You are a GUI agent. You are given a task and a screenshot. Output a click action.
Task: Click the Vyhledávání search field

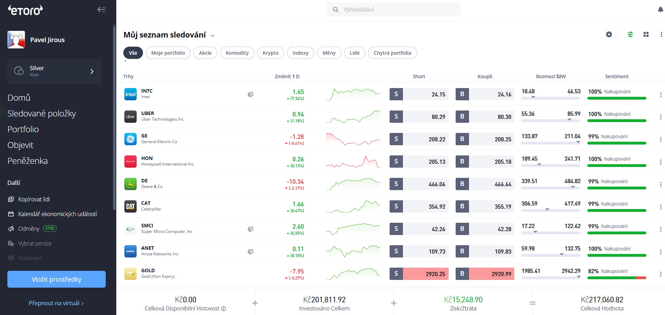393,9
